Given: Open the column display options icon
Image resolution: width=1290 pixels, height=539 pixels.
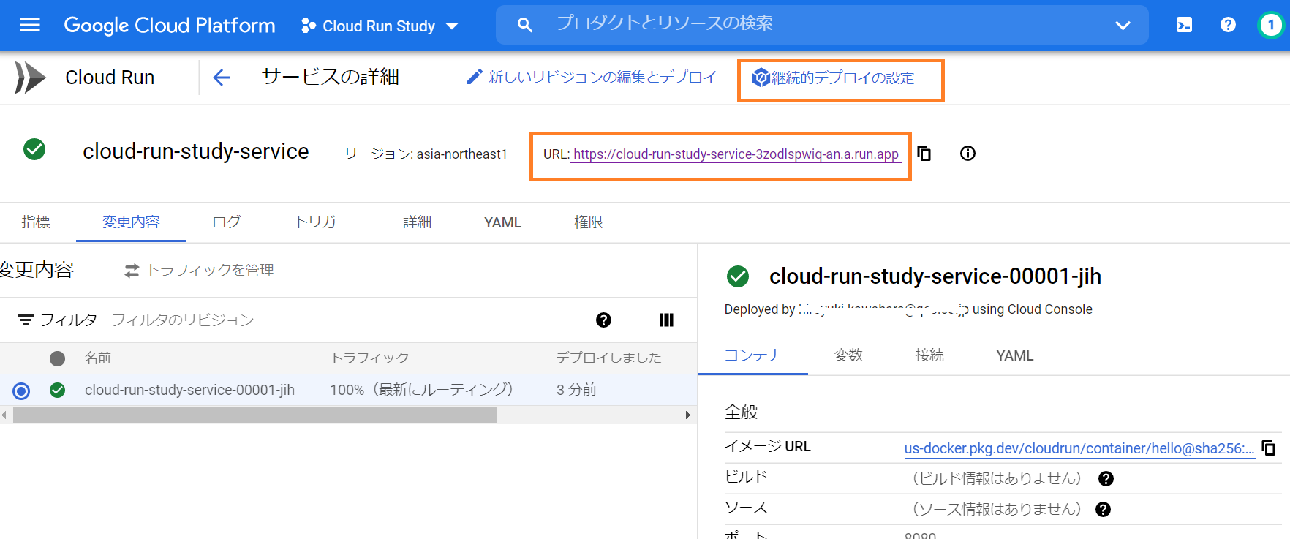Looking at the screenshot, I should coord(666,320).
